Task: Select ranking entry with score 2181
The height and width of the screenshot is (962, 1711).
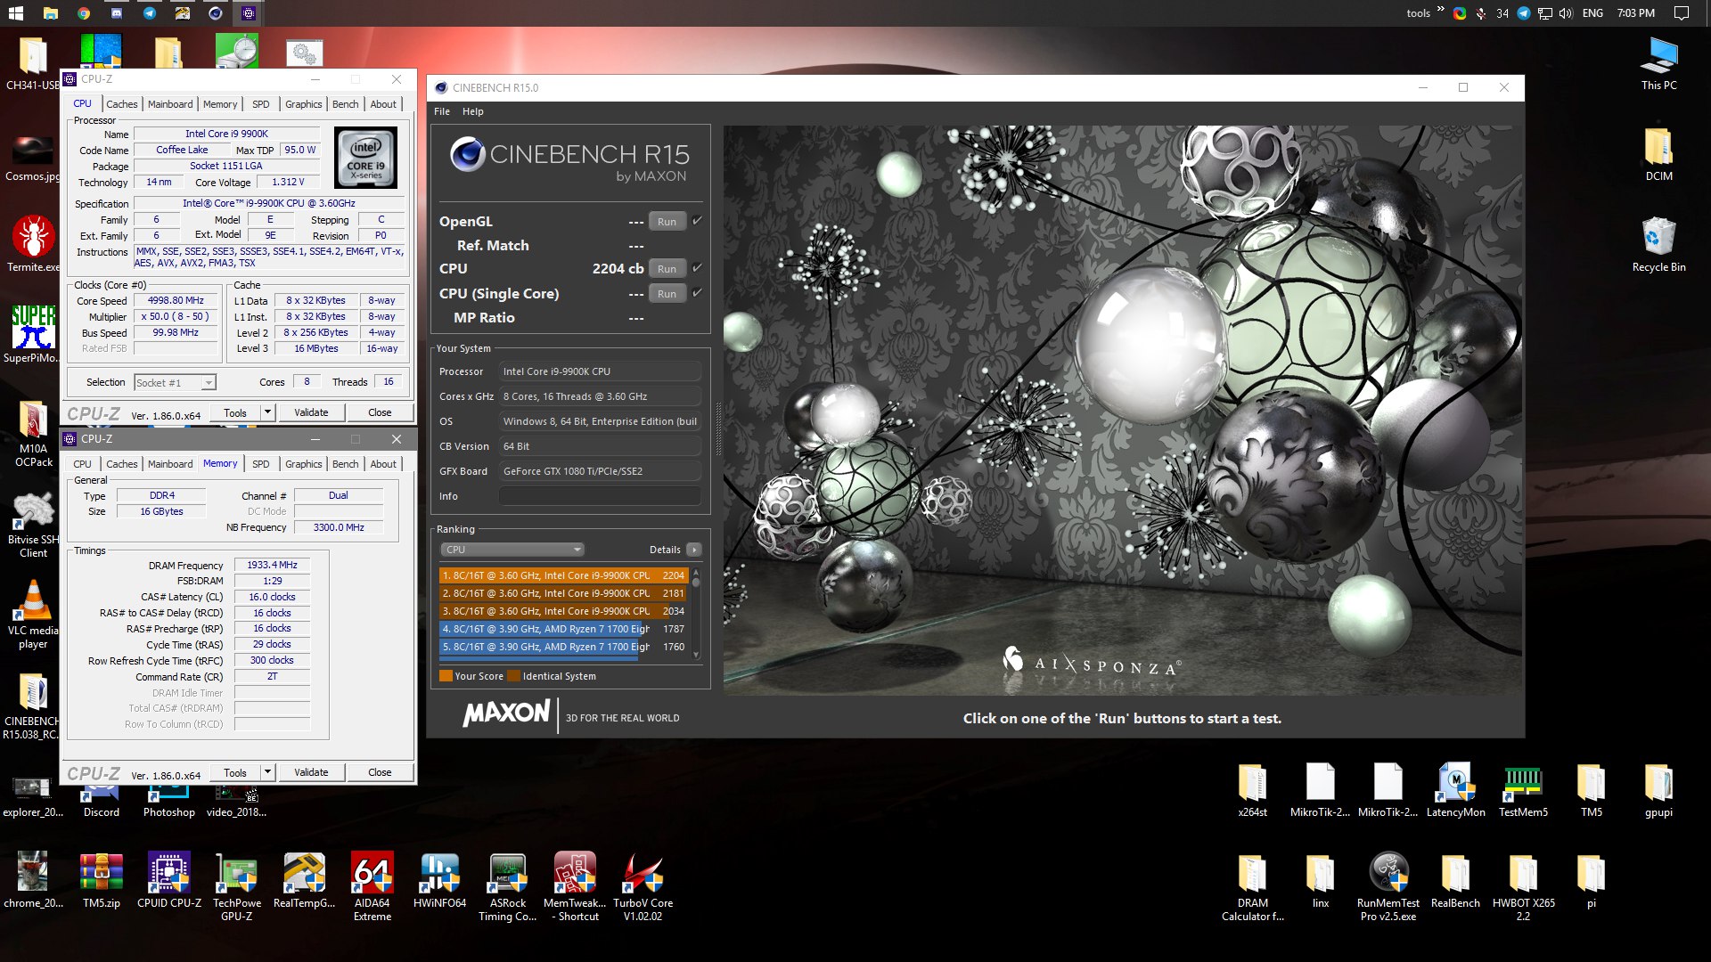Action: tap(562, 593)
